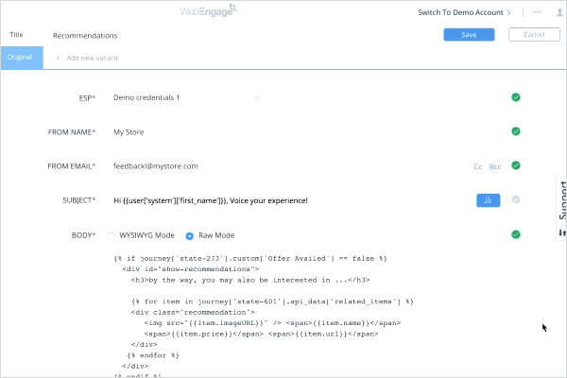Click the green checkmark beside From Email
567x378 pixels.
coord(515,165)
